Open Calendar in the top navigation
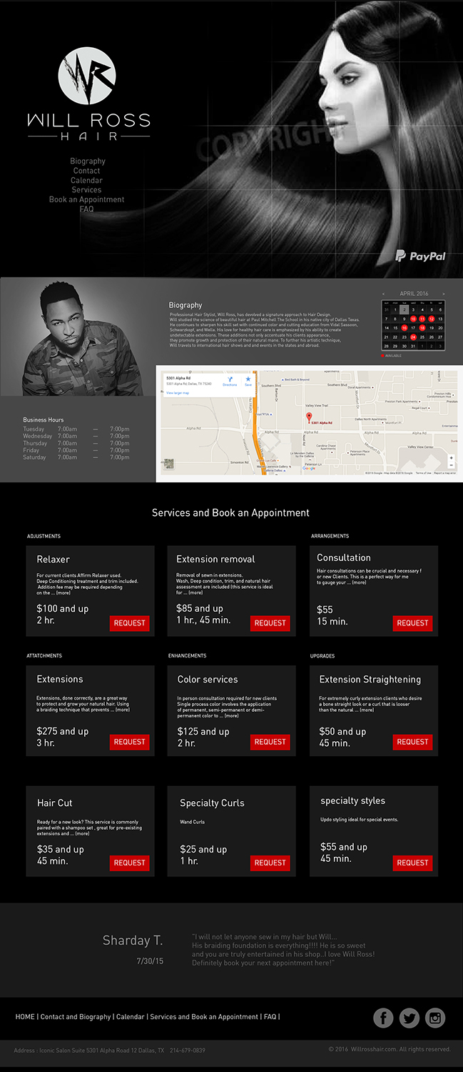This screenshot has height=1072, width=463. point(87,181)
